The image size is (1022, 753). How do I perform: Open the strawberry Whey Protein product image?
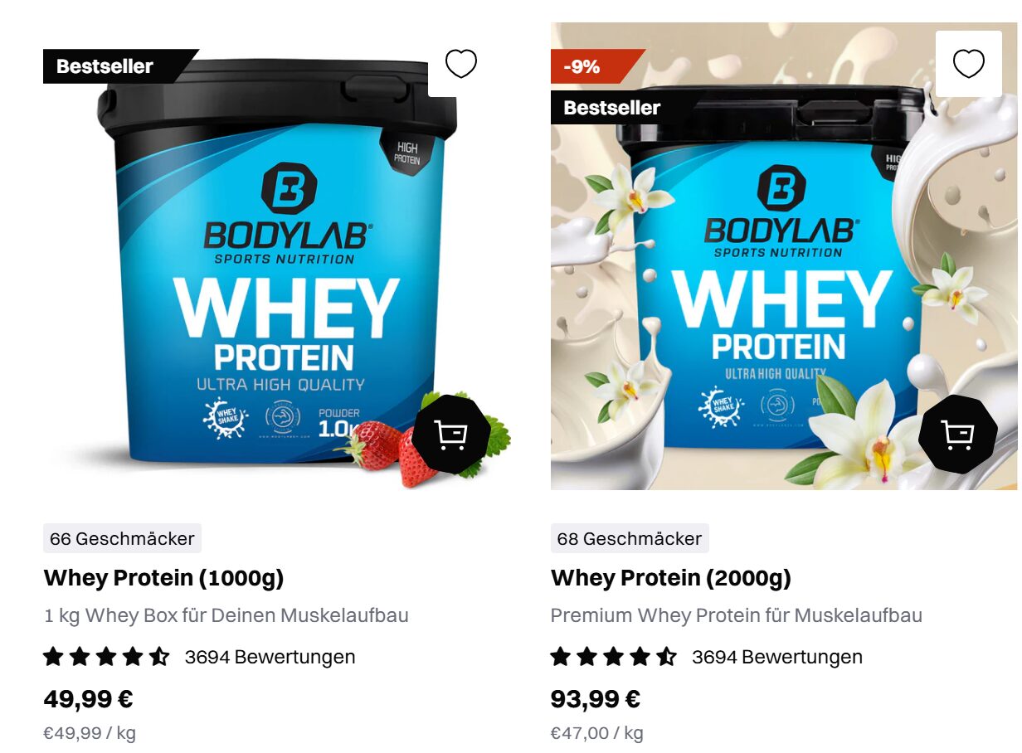click(277, 256)
